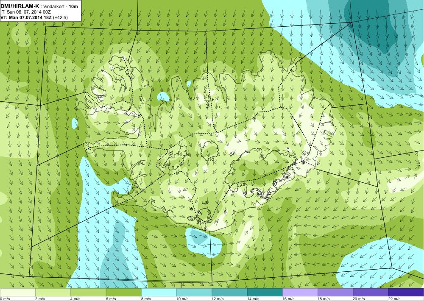The height and width of the screenshot is (301, 424).
Task: Click the '6 m/s' legend label
Action: (x=111, y=299)
